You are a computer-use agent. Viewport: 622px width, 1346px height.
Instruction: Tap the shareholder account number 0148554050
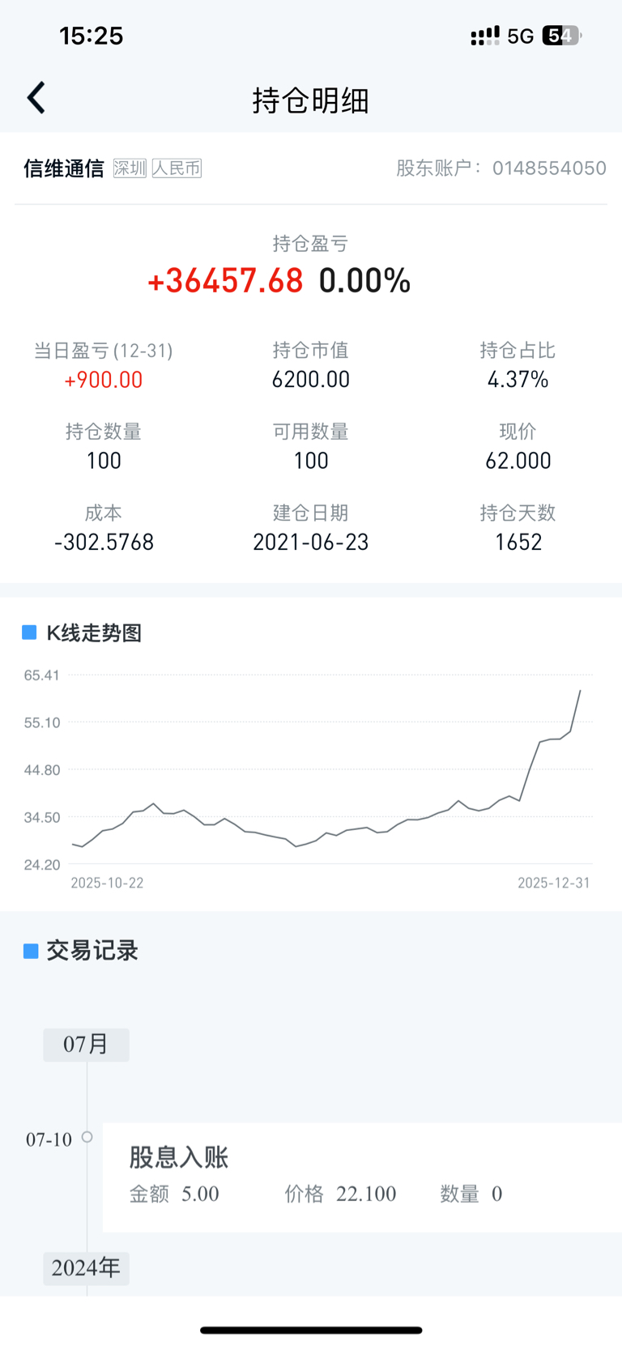click(549, 168)
